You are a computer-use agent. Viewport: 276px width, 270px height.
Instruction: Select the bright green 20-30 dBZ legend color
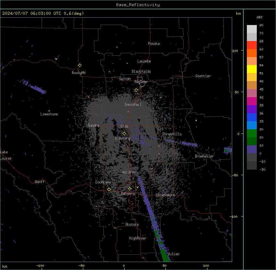tap(252, 133)
